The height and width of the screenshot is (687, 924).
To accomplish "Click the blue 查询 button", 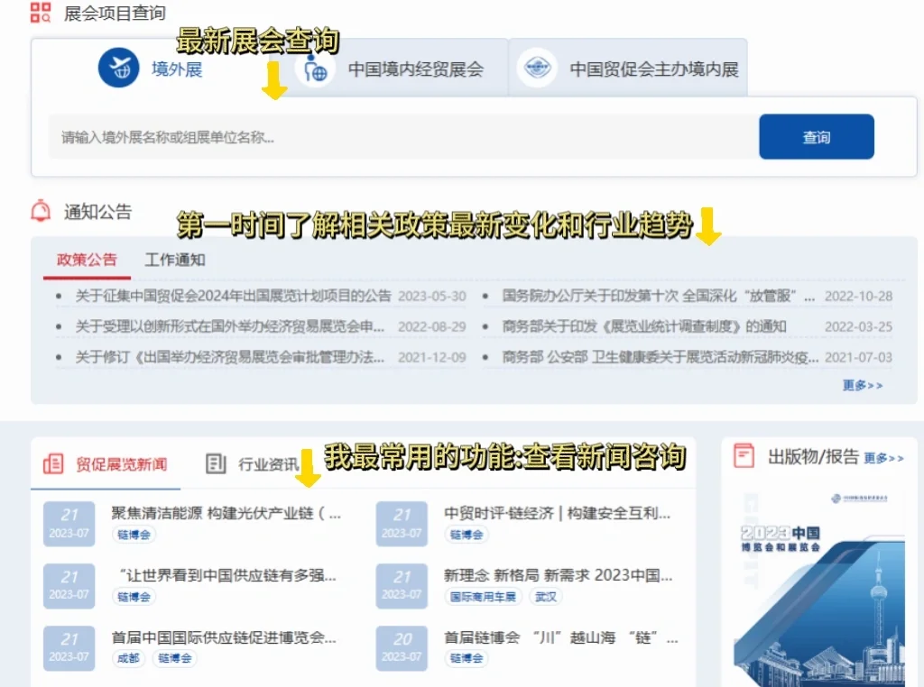I will pos(817,136).
